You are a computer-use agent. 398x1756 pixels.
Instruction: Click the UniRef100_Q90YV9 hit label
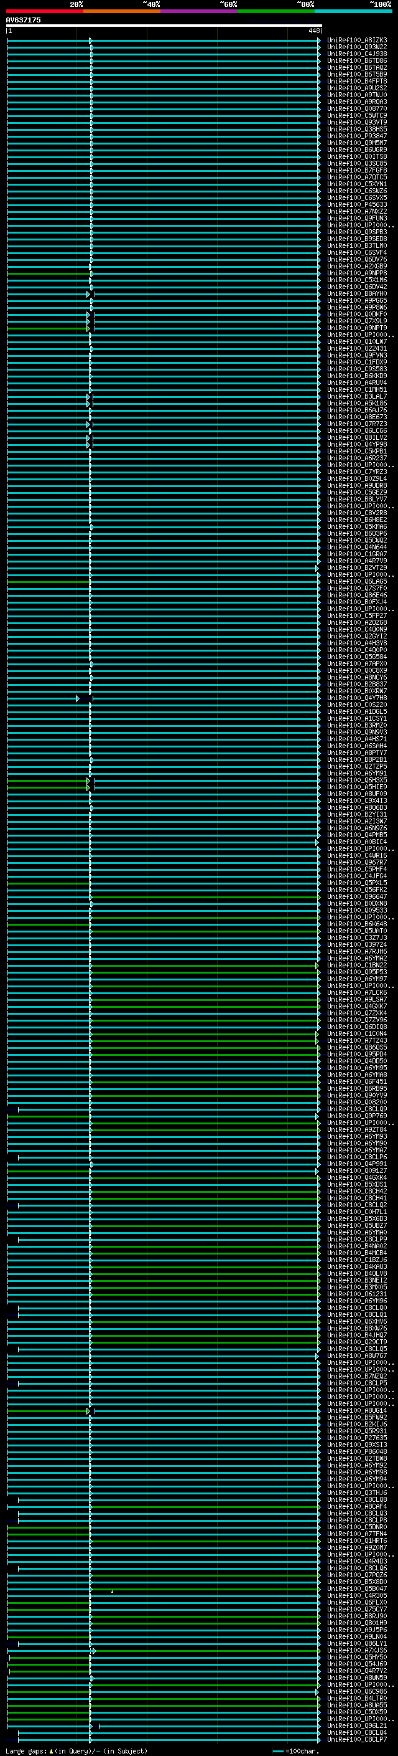(x=357, y=1096)
